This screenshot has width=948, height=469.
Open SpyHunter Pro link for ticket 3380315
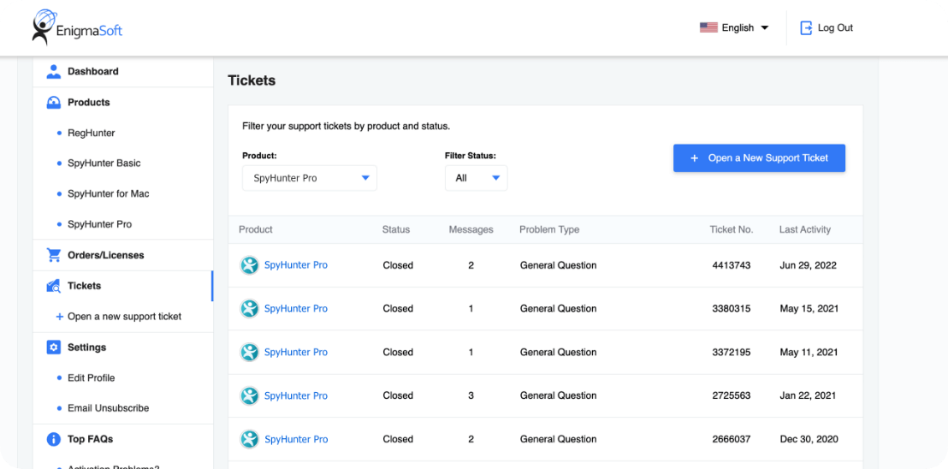[295, 309]
